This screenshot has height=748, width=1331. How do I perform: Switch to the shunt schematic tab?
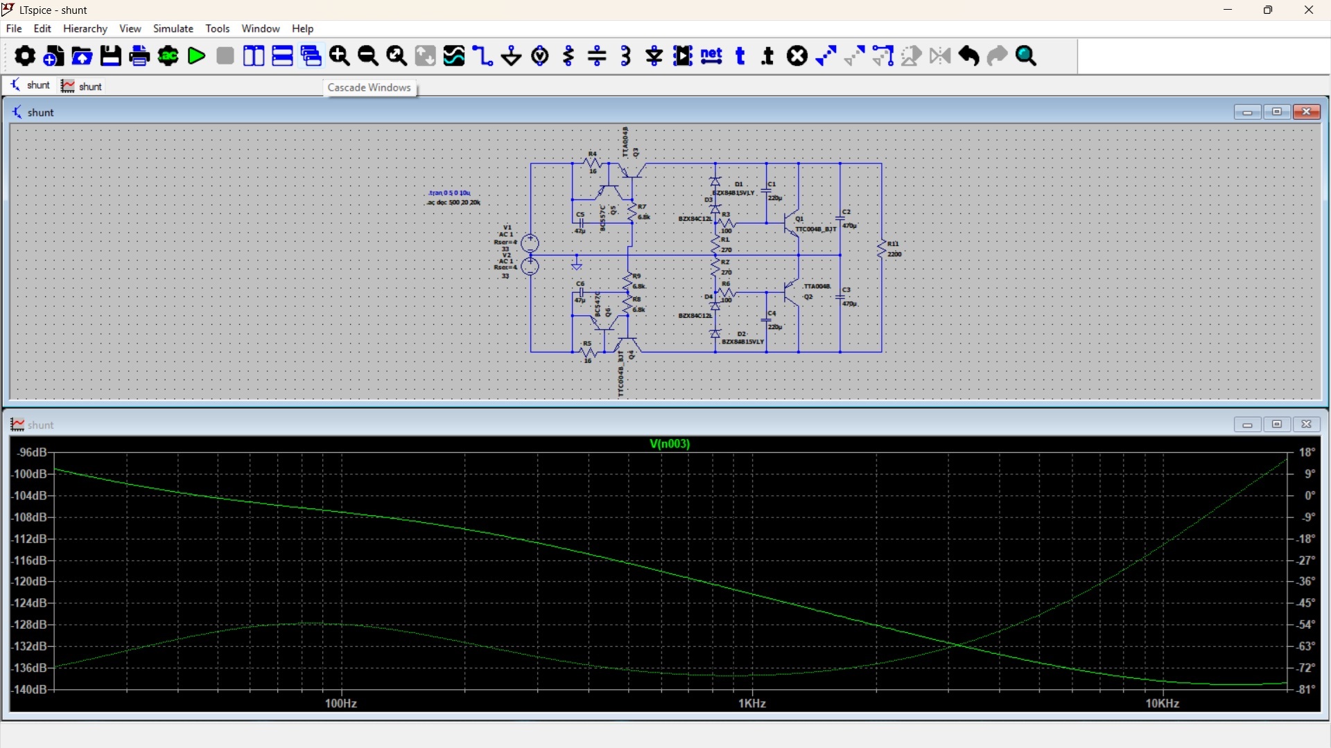click(31, 85)
